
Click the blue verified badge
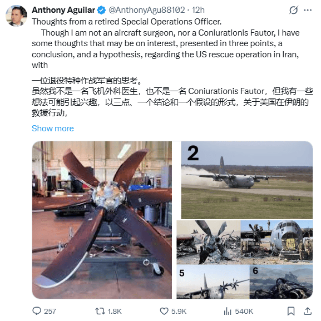pyautogui.click(x=101, y=10)
